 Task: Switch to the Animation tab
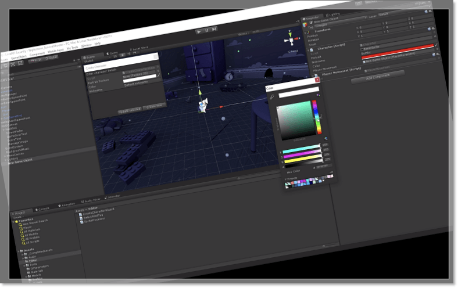click(67, 204)
